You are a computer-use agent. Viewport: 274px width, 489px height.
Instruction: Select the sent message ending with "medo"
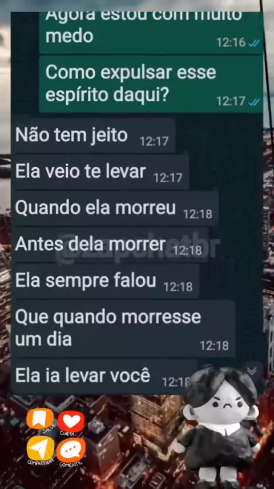click(x=151, y=33)
